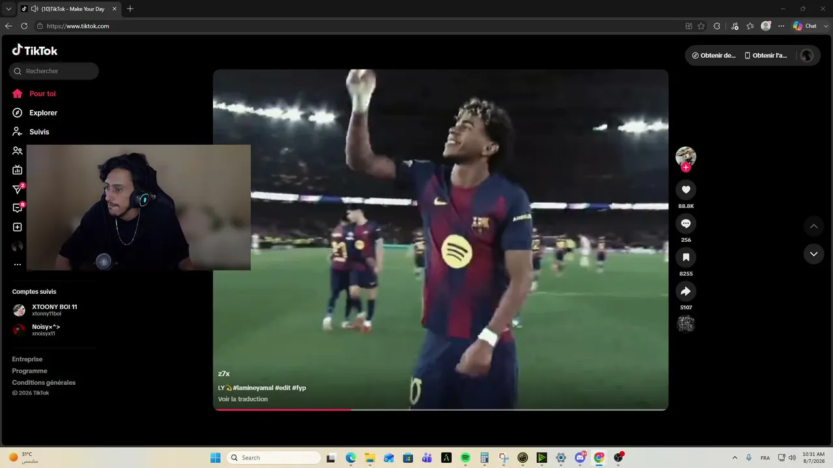
Task: Bookmark the video to favorites
Action: [686, 257]
